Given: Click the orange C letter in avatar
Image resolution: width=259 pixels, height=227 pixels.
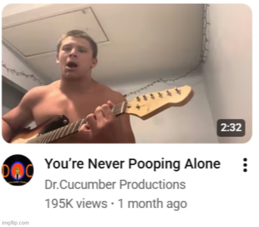Looking at the screenshot, I should coord(30,171).
